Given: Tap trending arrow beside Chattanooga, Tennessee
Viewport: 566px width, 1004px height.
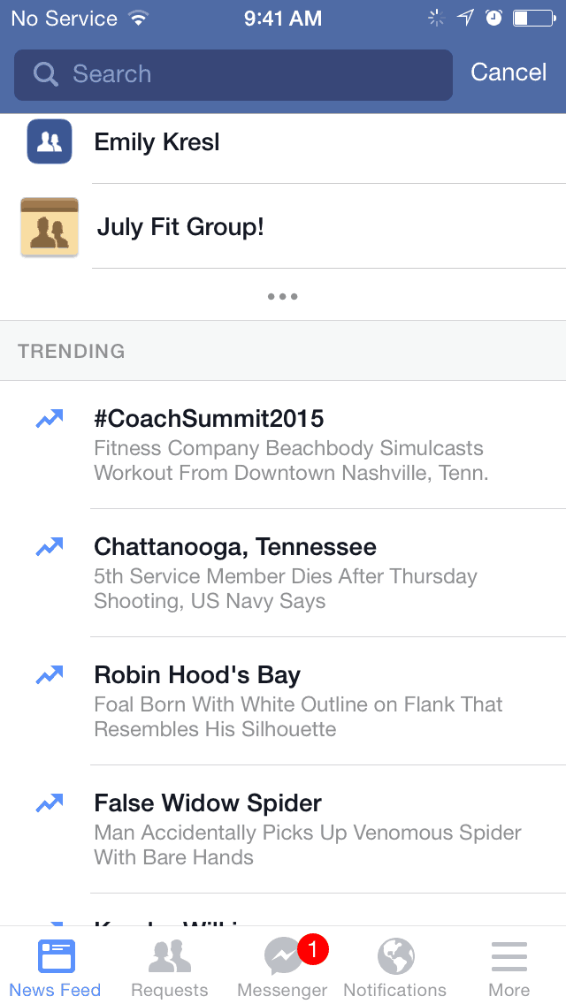Looking at the screenshot, I should (50, 547).
